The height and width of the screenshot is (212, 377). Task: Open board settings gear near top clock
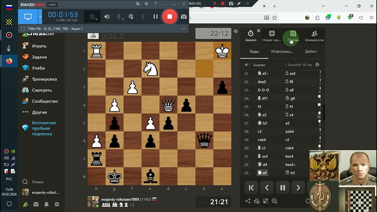pyautogui.click(x=236, y=31)
